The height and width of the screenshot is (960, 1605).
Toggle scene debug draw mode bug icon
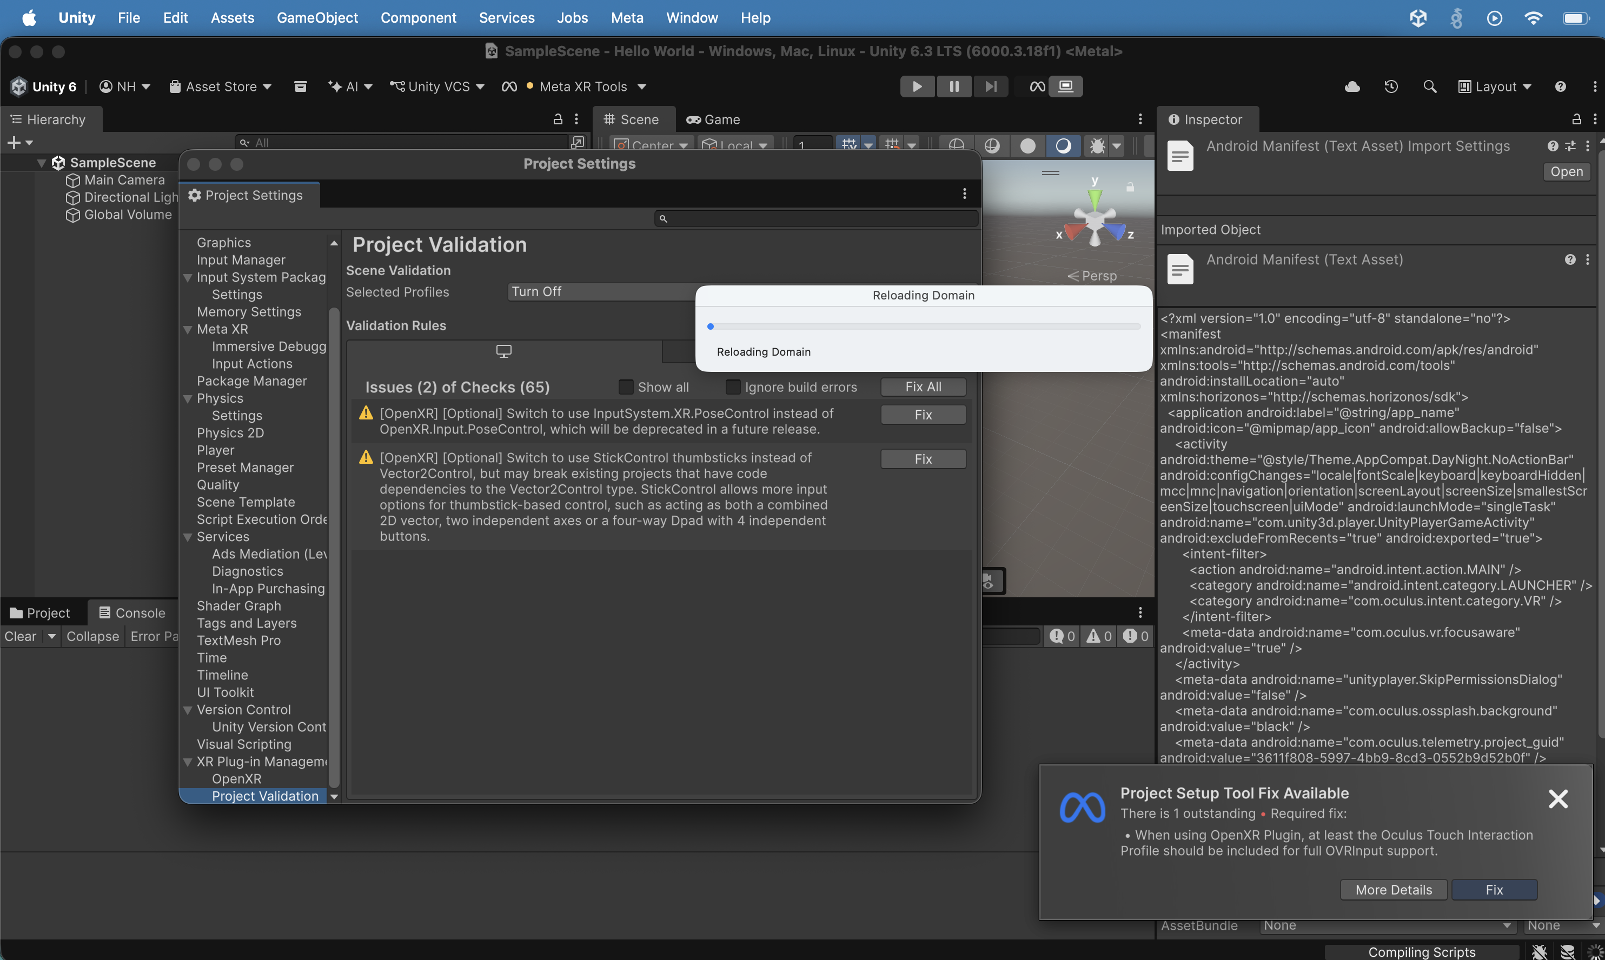[x=1098, y=145]
